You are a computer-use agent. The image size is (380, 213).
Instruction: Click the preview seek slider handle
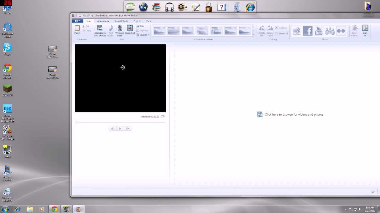(x=77, y=122)
